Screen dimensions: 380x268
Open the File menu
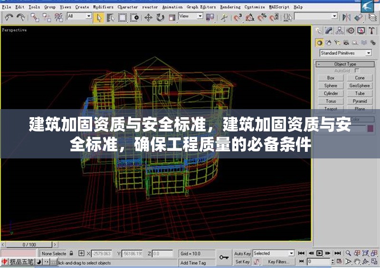tap(6, 7)
